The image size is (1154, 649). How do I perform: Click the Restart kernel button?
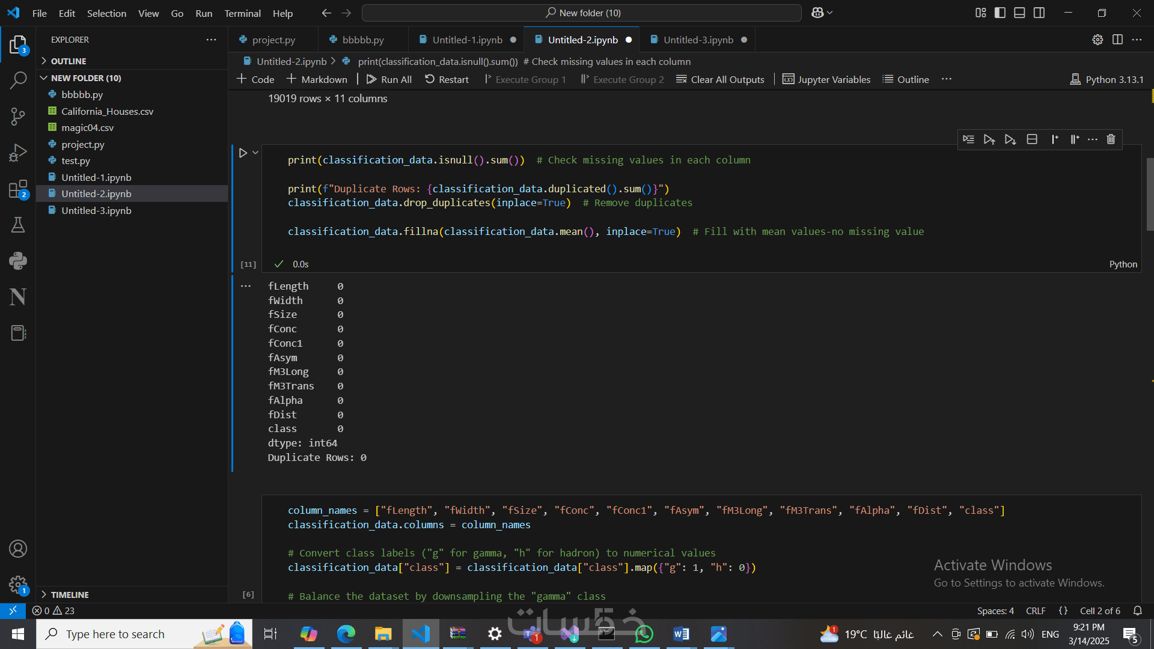click(x=447, y=79)
